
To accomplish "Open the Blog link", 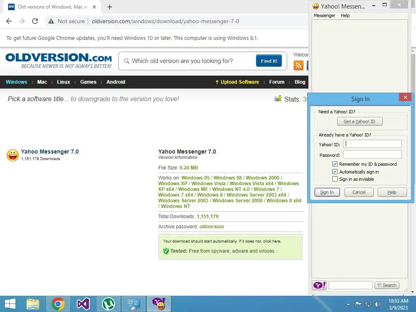I will coord(300,82).
